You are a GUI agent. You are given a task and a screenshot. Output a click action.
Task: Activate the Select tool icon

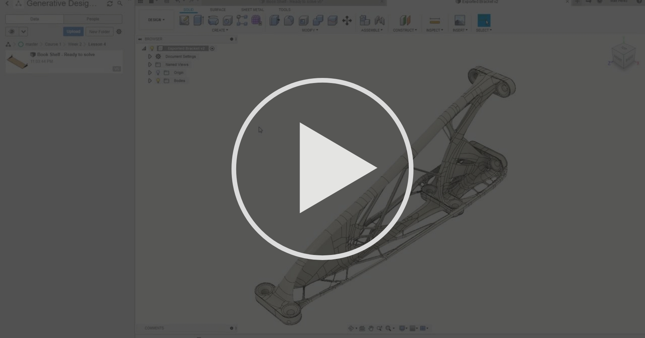[484, 20]
